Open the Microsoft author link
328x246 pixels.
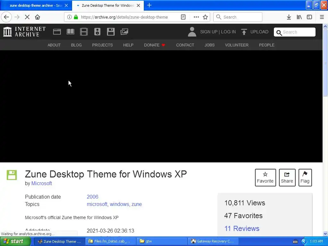pyautogui.click(x=42, y=183)
